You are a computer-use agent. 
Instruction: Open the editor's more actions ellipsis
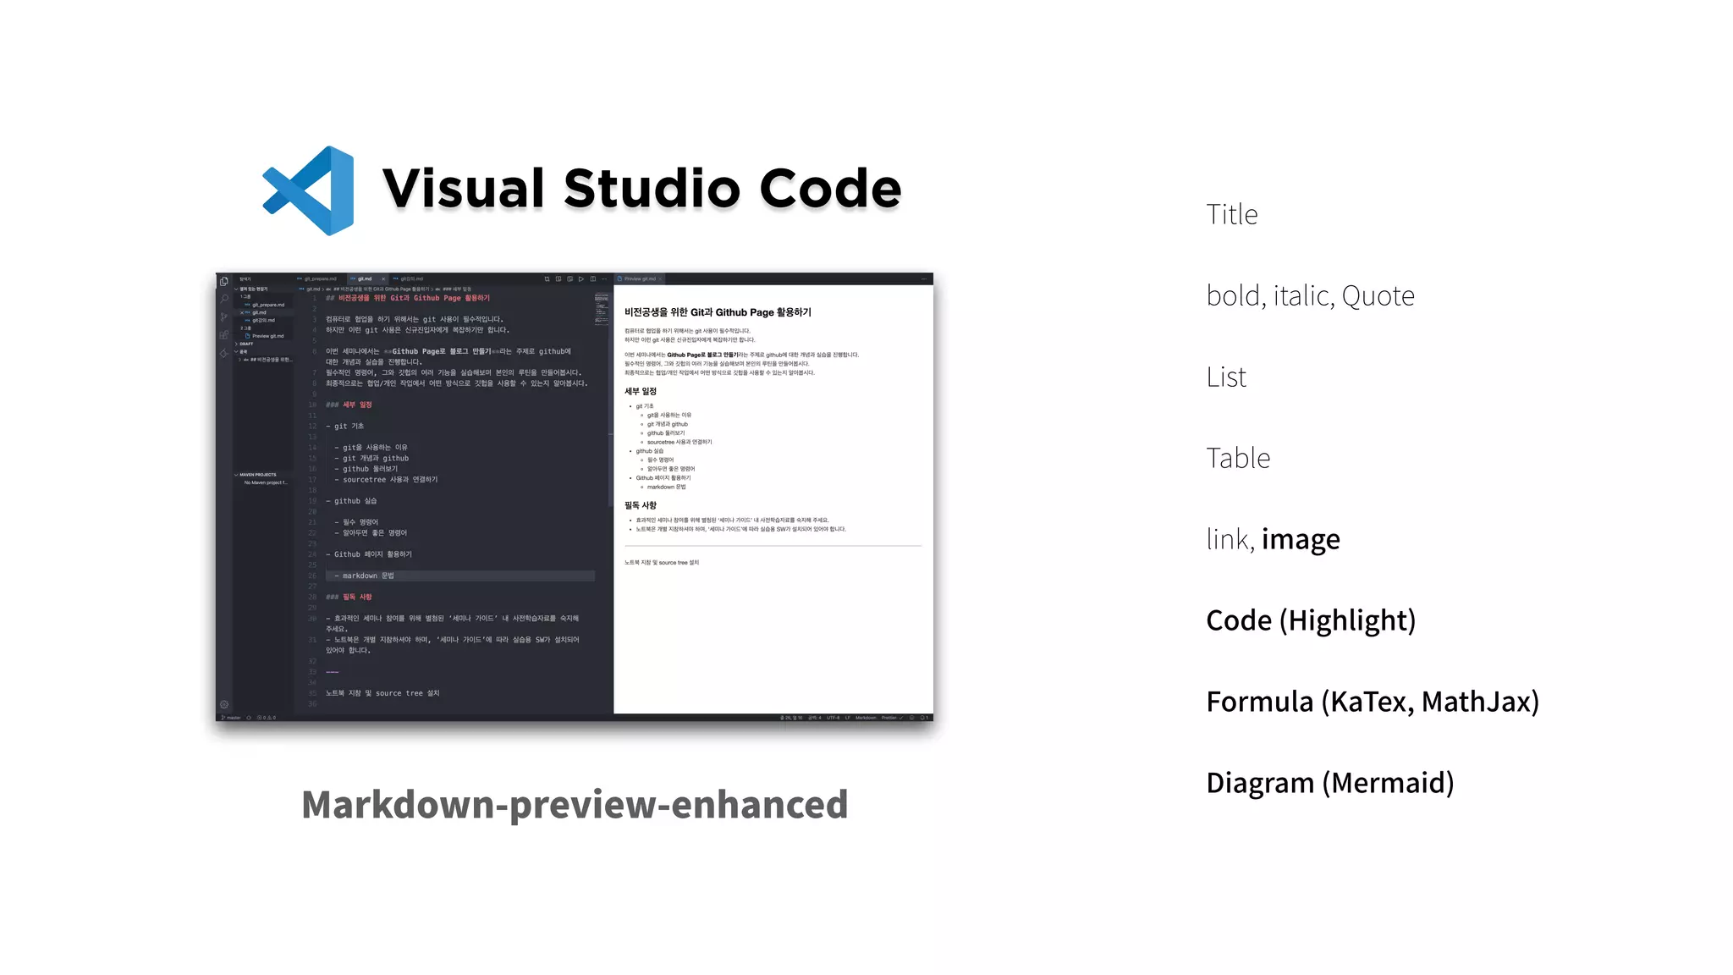coord(604,278)
